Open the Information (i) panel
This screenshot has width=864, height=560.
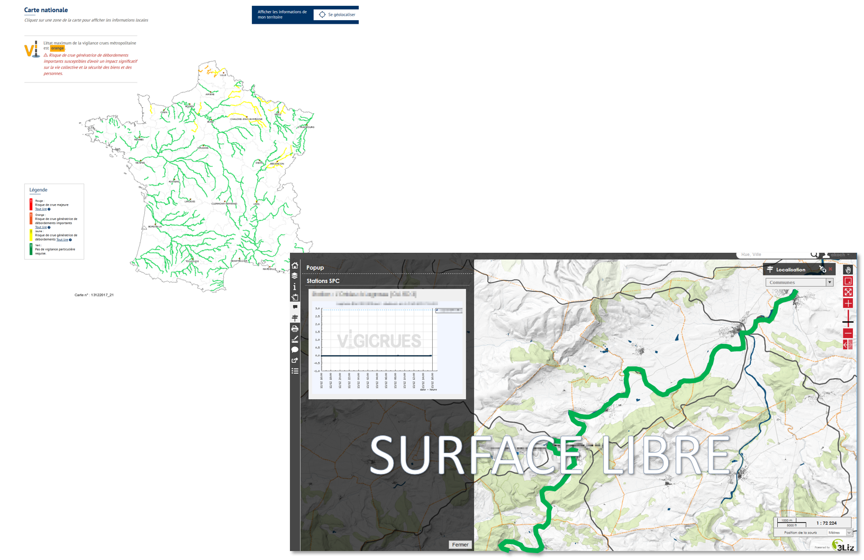coord(295,286)
